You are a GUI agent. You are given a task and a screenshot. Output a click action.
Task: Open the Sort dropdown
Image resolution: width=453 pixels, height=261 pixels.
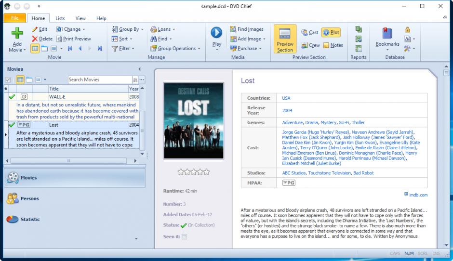tap(122, 39)
